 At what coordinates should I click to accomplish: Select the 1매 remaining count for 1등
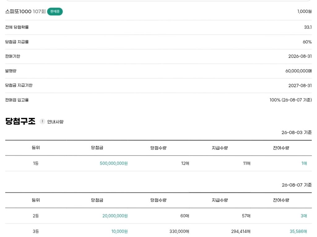304,163
